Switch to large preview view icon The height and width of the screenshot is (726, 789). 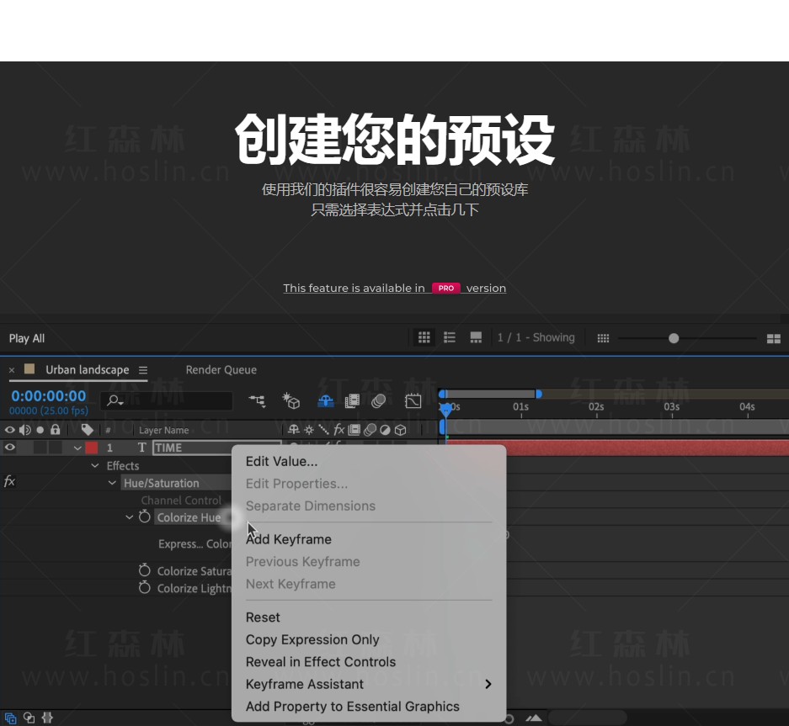[x=476, y=337]
